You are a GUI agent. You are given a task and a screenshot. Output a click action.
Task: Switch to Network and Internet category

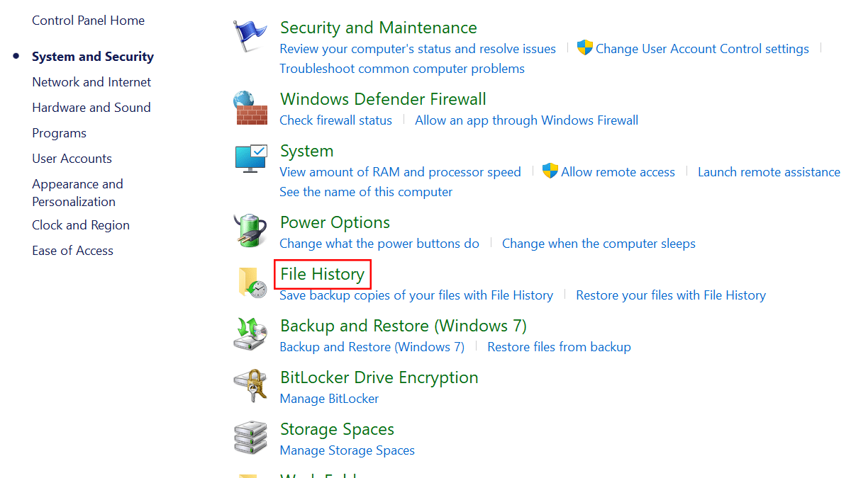pos(91,82)
